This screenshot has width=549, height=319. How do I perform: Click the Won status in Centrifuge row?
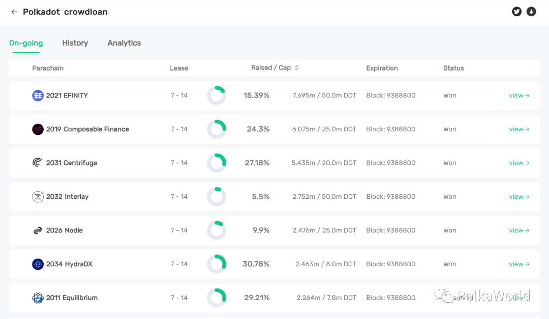tap(449, 163)
